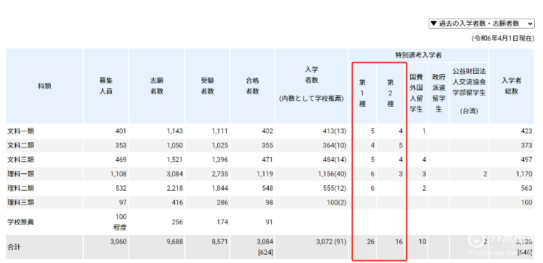Select the 特別選考入学者 group header
543x263 pixels.
click(419, 56)
